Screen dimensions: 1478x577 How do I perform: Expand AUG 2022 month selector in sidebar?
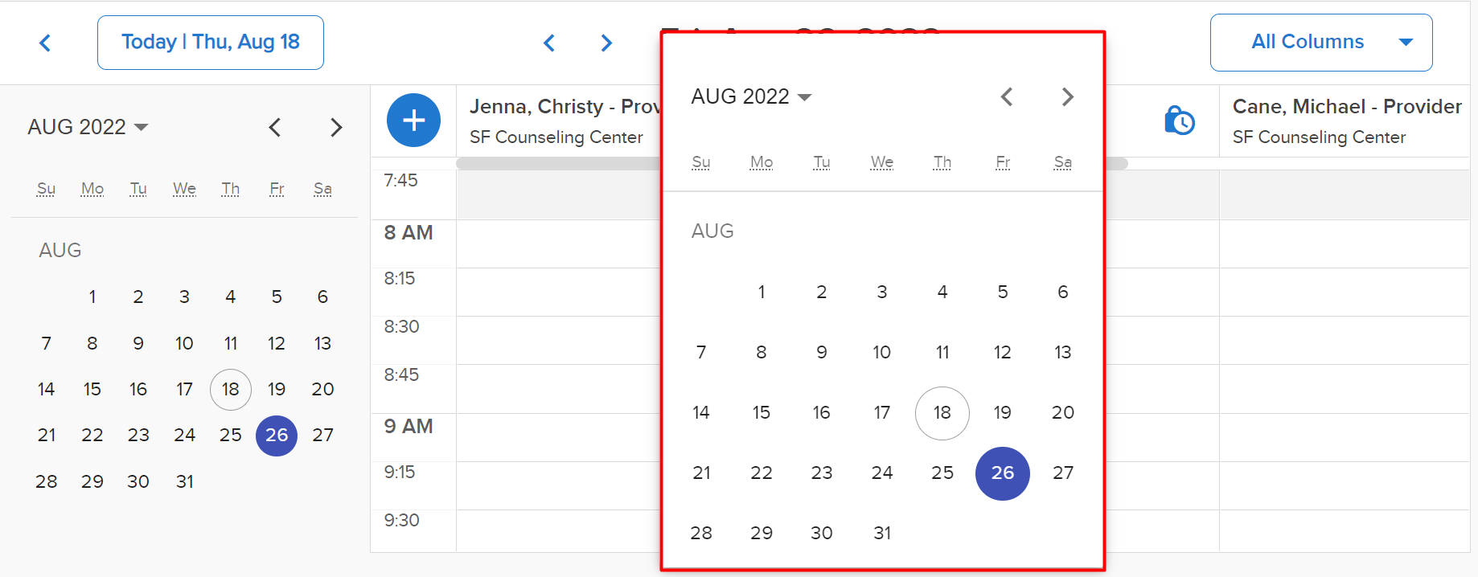(88, 127)
